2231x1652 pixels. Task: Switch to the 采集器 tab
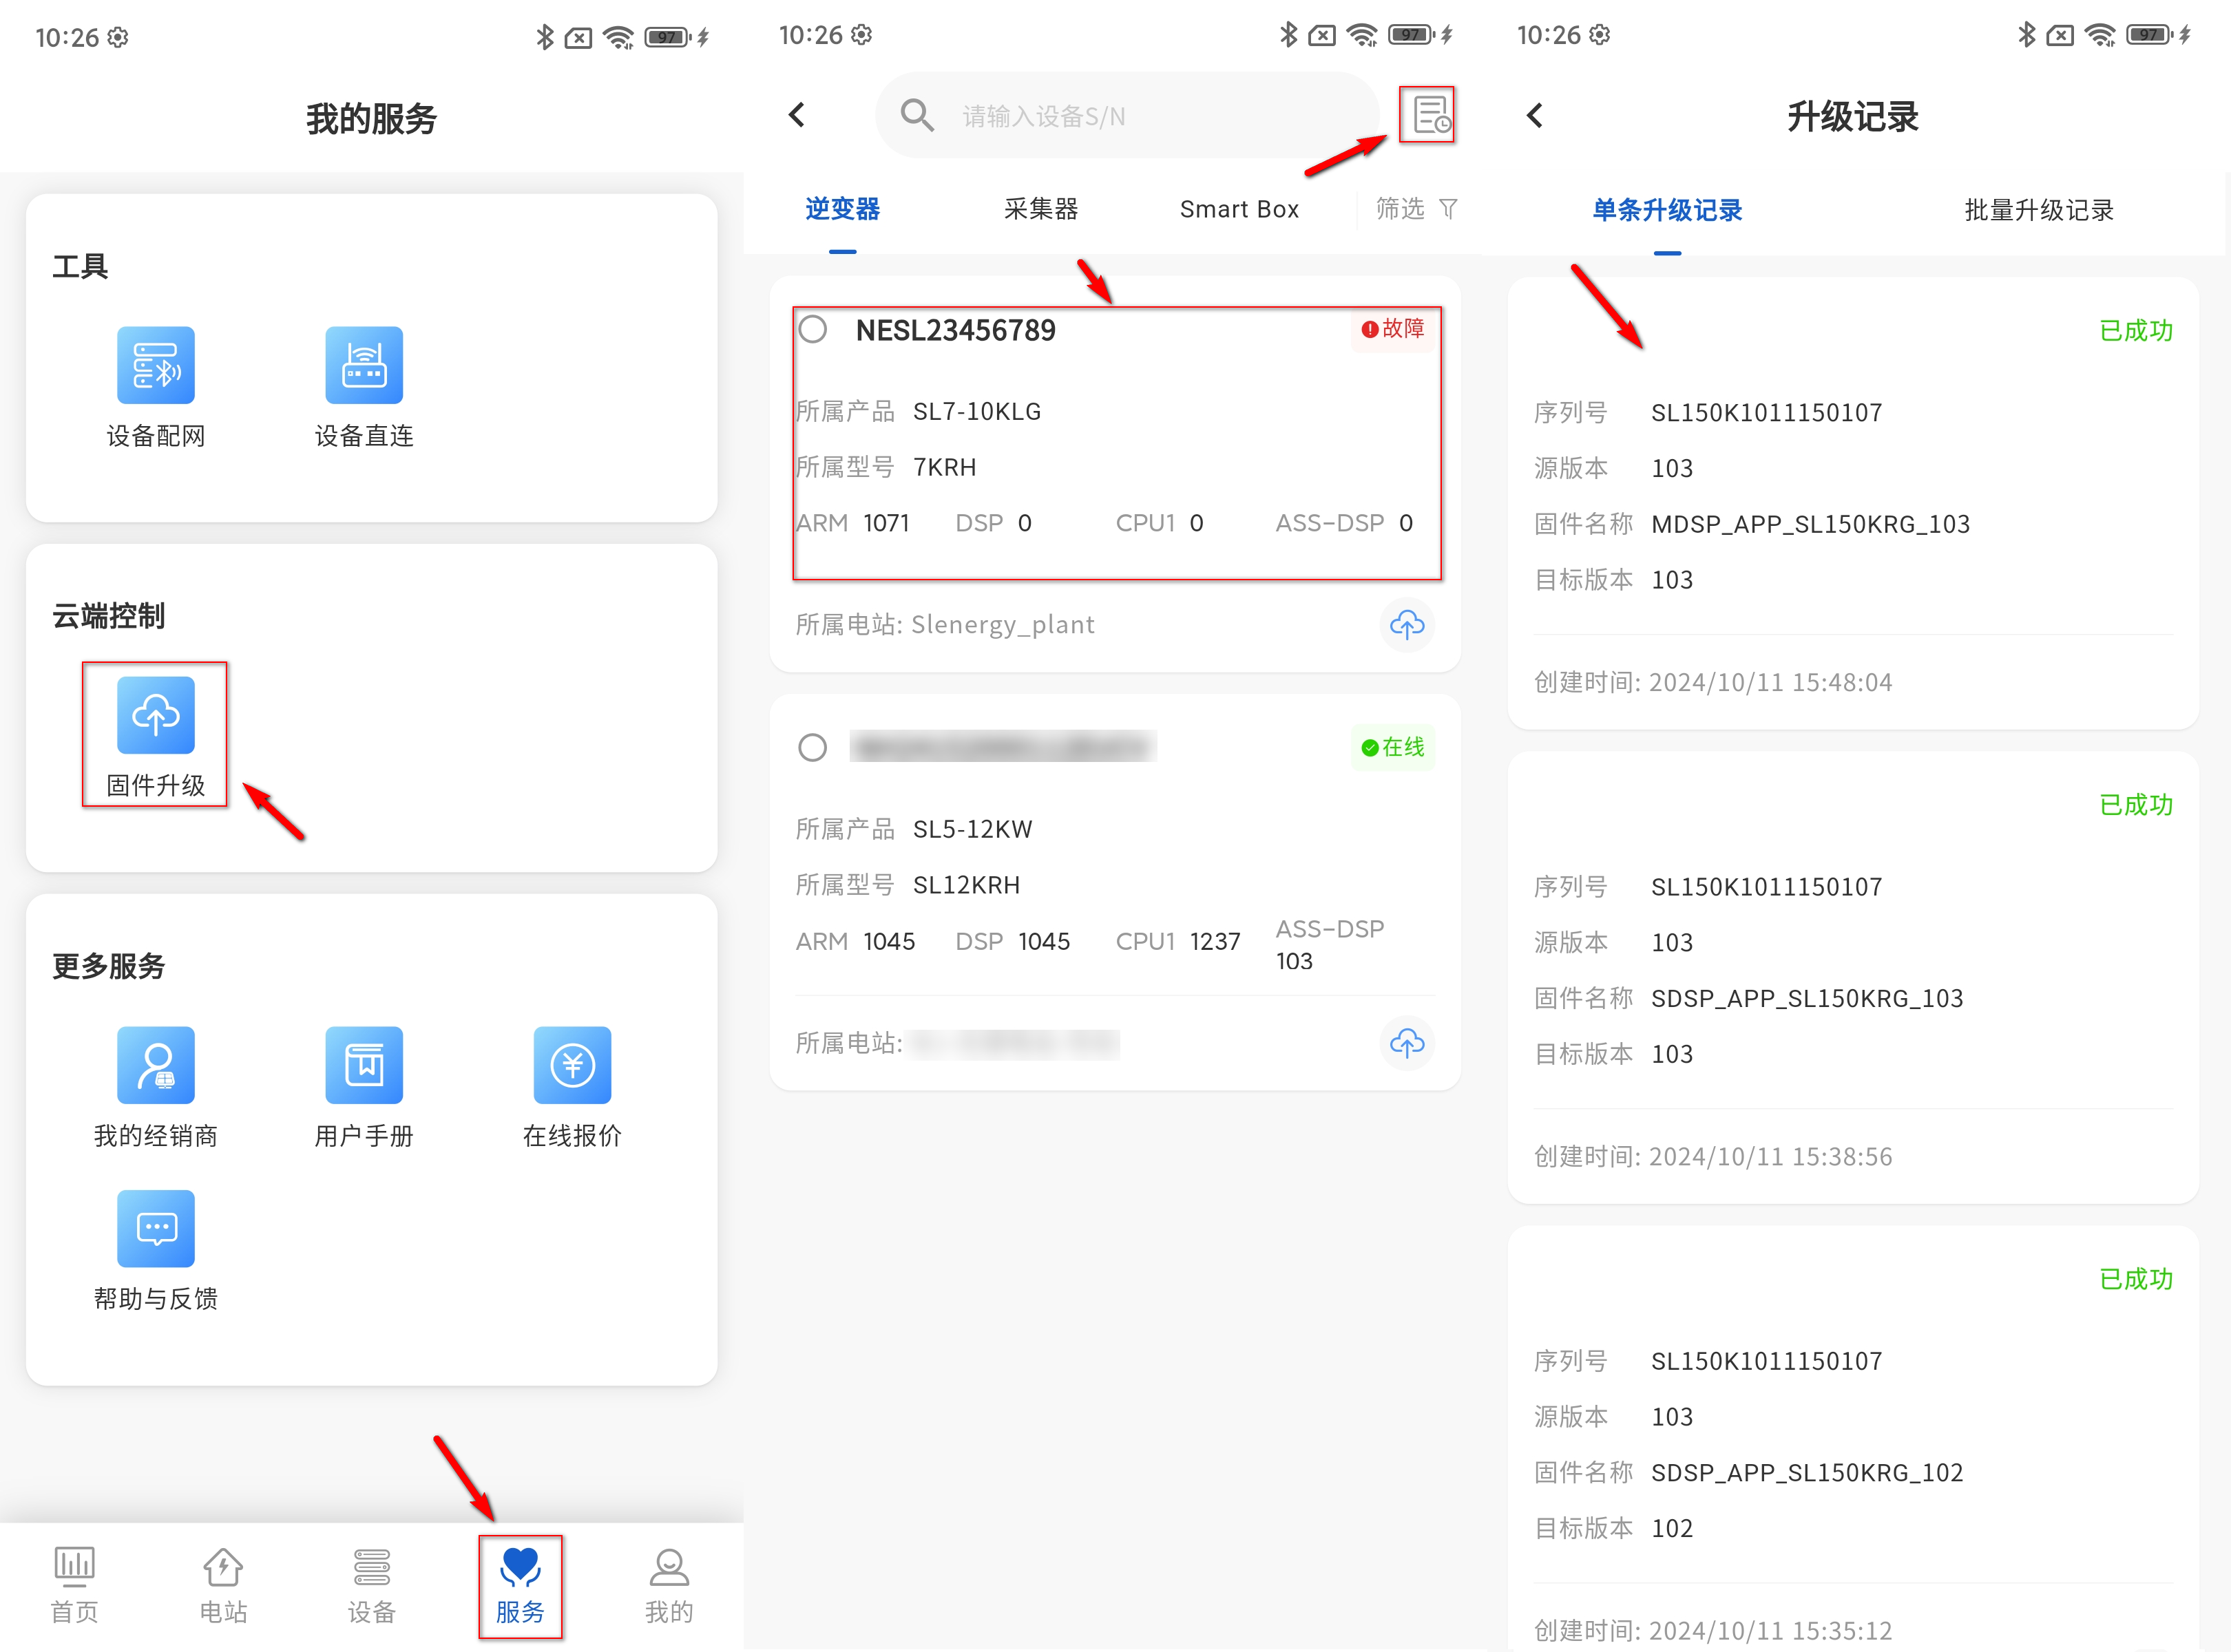(1040, 209)
